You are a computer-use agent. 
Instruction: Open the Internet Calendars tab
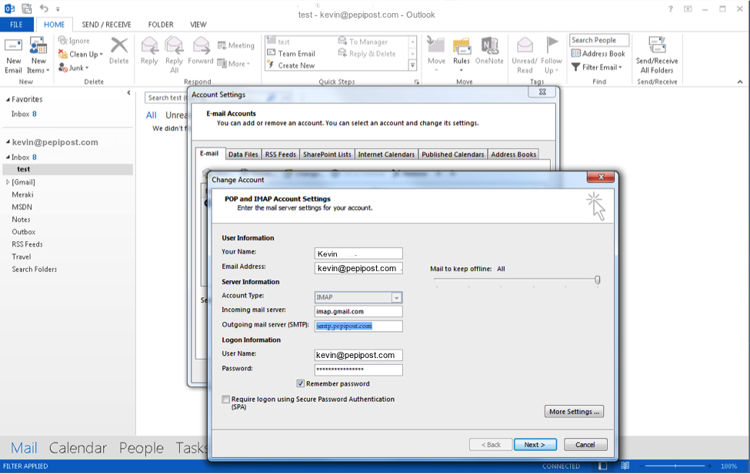coord(386,154)
